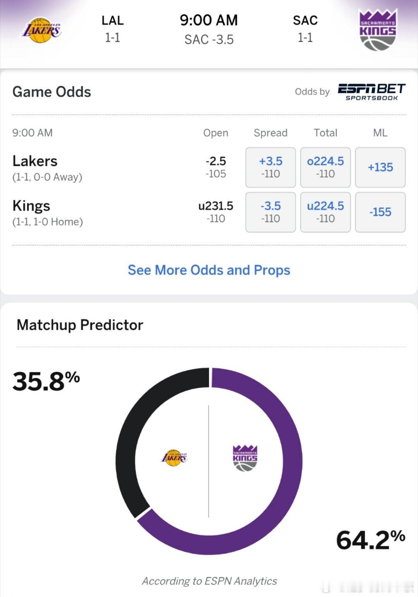Choose the under 224.5 total bet

point(325,212)
